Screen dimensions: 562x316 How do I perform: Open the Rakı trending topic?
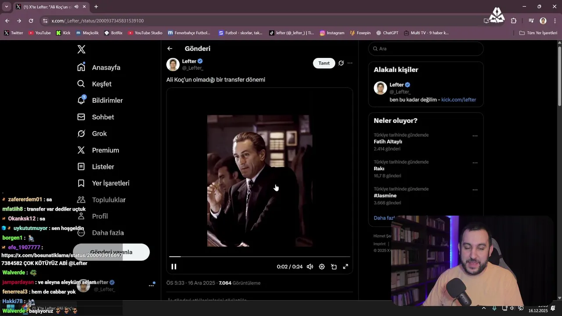point(379,169)
